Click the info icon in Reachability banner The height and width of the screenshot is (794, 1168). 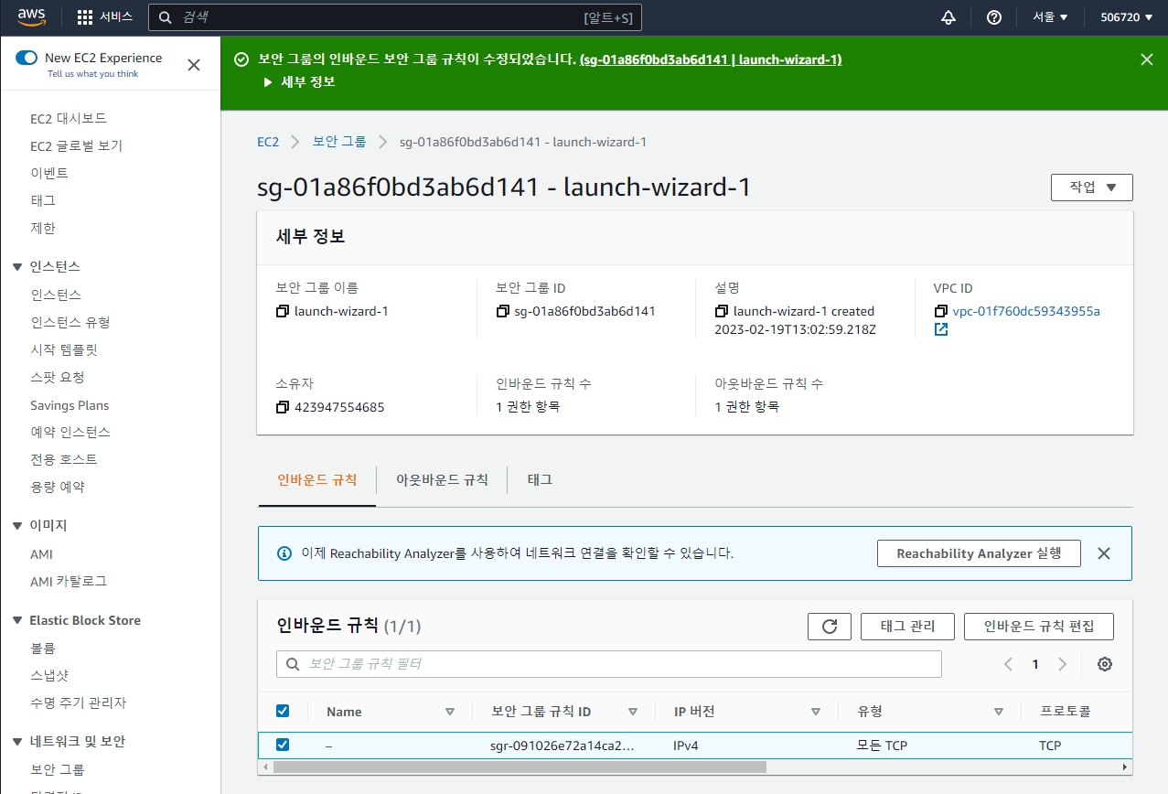click(284, 553)
